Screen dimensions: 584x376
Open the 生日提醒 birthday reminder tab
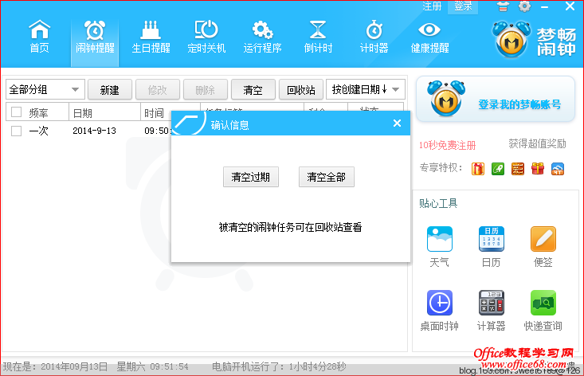click(x=151, y=37)
